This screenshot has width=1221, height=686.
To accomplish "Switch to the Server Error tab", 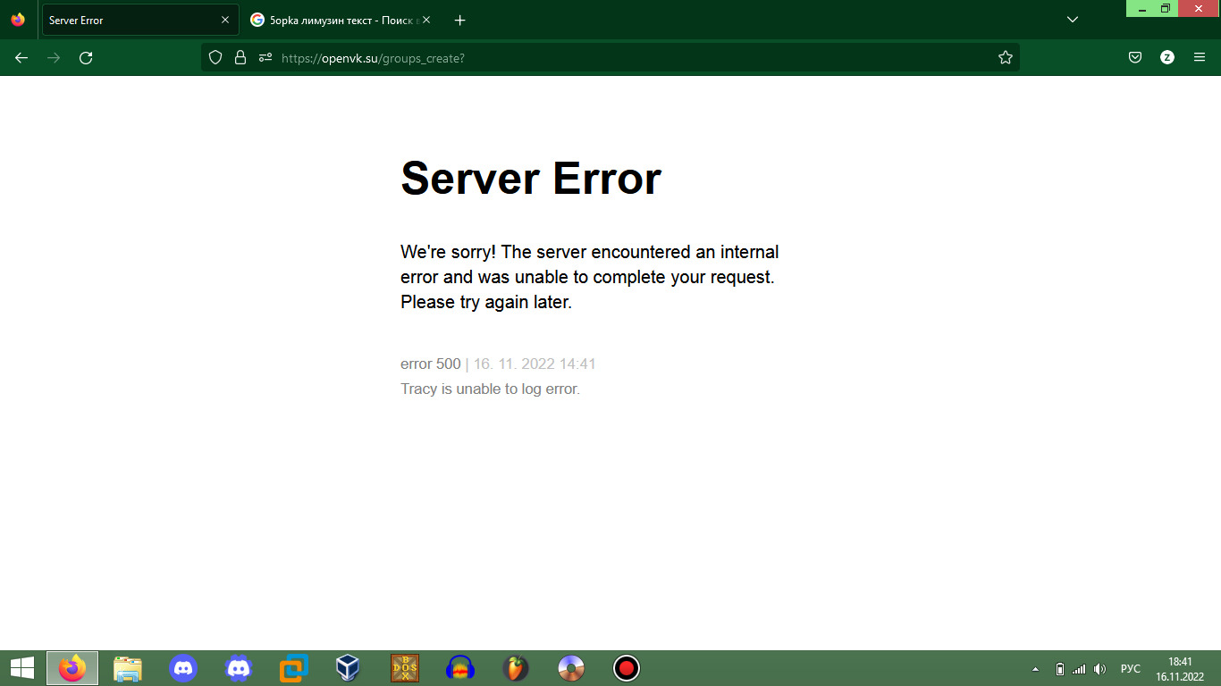I will click(140, 20).
